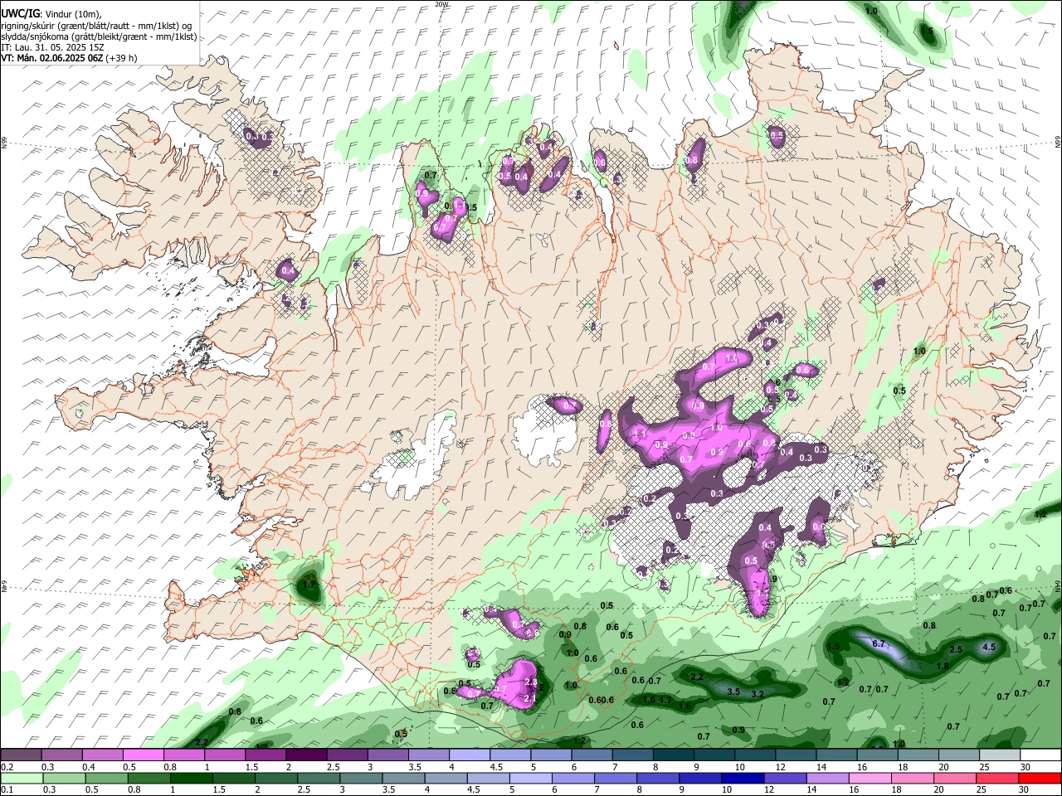Pick dark teal swatch between 8 and 9, upper row
This screenshot has height=796, width=1062.
click(x=673, y=755)
